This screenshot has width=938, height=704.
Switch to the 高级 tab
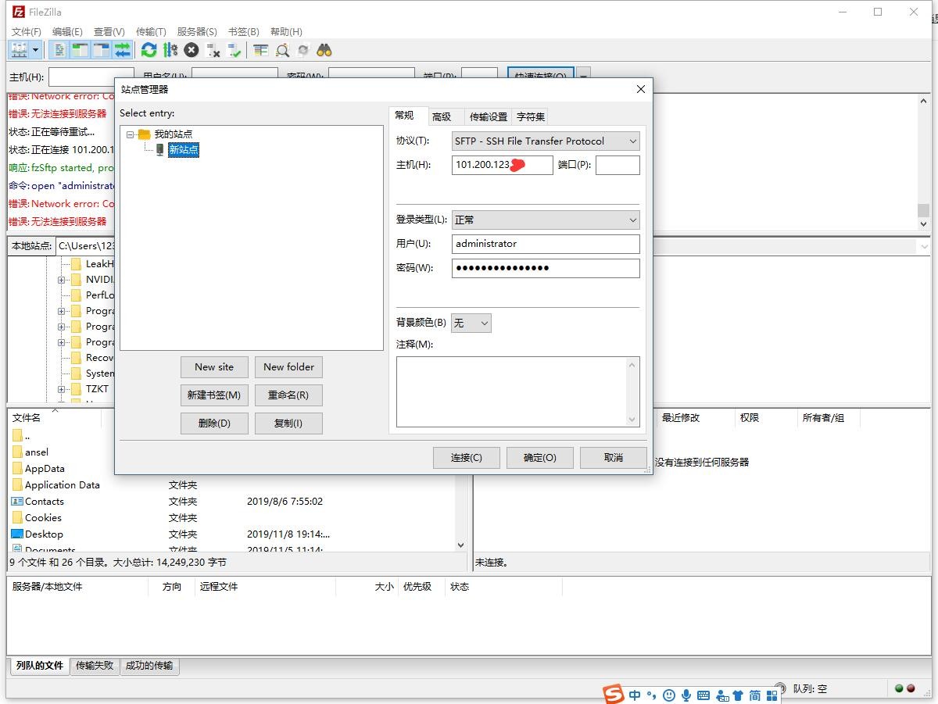coord(442,116)
